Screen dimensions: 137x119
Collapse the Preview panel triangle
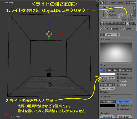point(101,39)
